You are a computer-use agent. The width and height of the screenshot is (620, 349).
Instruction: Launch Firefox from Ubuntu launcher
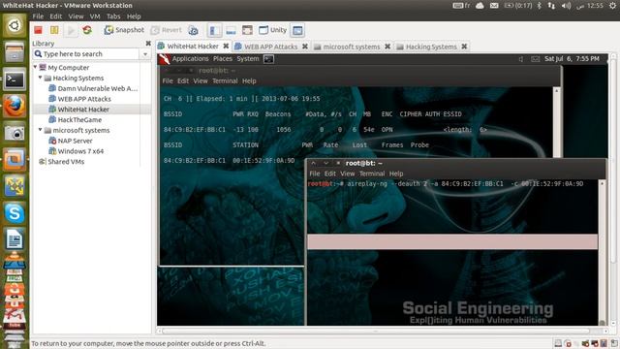pos(15,106)
